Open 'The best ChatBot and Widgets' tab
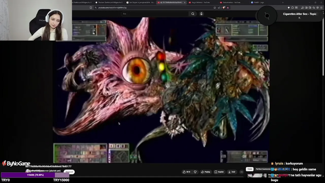 click(x=109, y=3)
